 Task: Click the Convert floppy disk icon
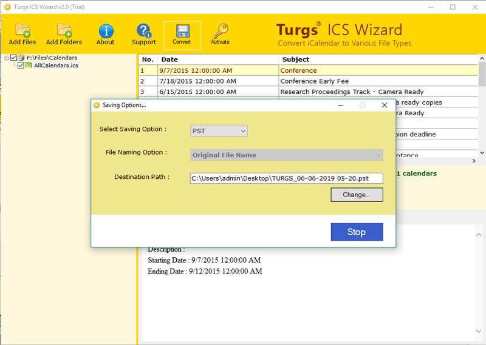point(182,30)
